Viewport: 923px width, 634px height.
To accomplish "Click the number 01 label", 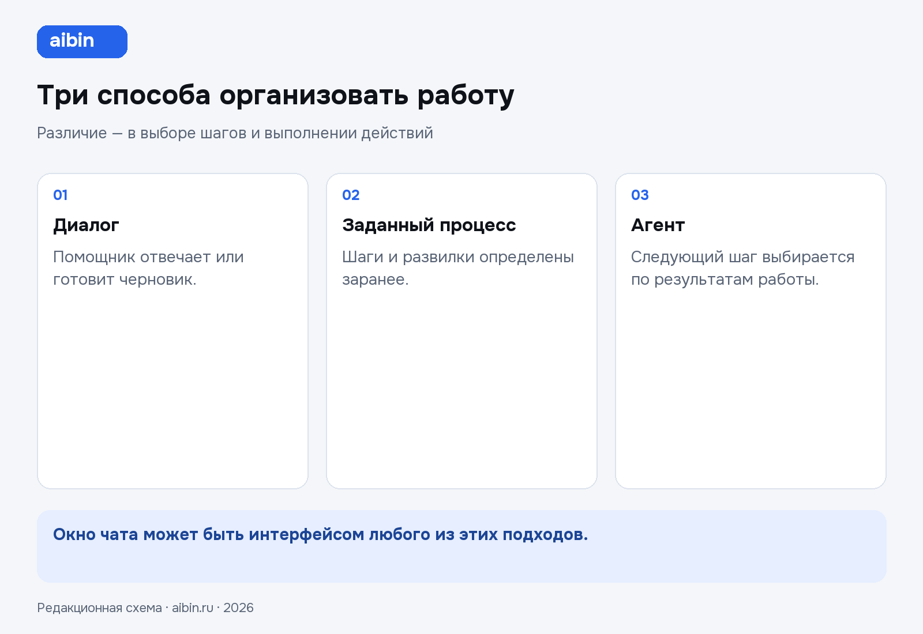I will click(x=61, y=195).
